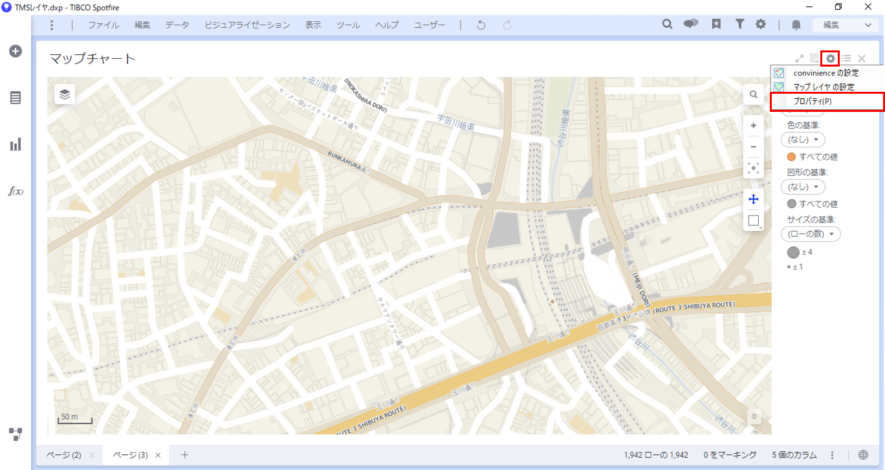Image resolution: width=885 pixels, height=470 pixels.
Task: Open the ファイル menu
Action: [x=104, y=25]
